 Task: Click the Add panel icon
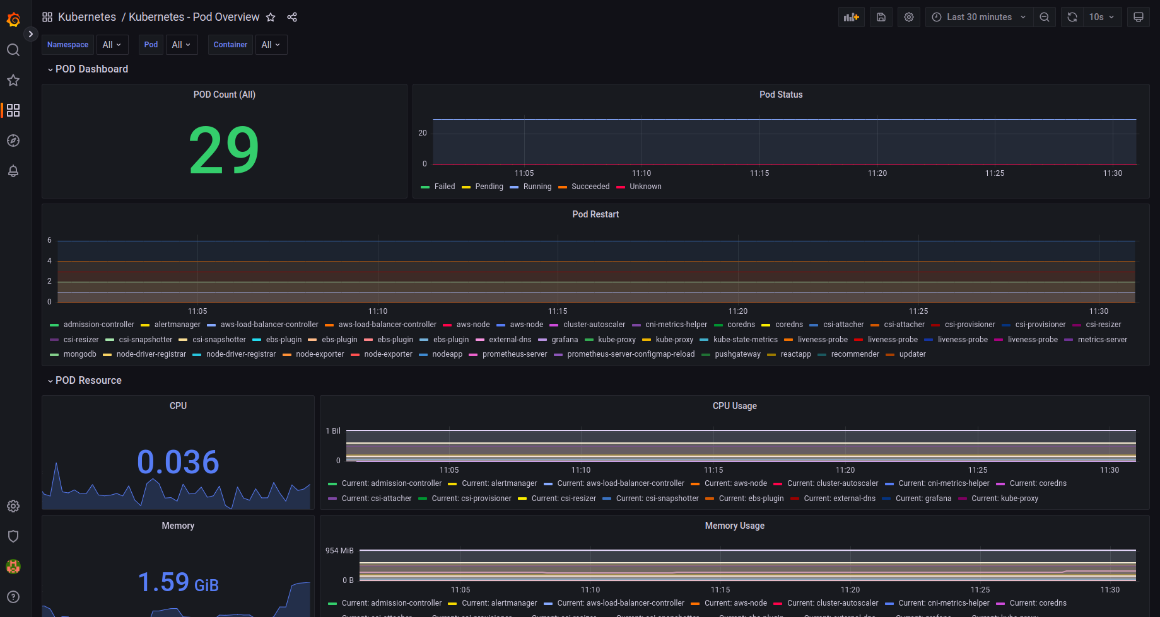point(851,17)
